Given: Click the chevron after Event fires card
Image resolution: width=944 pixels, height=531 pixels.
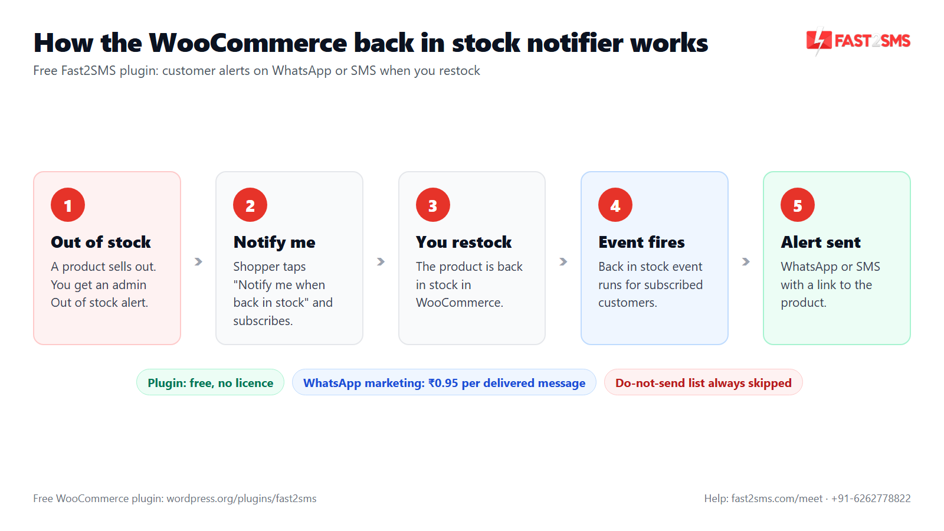Looking at the screenshot, I should 746,261.
